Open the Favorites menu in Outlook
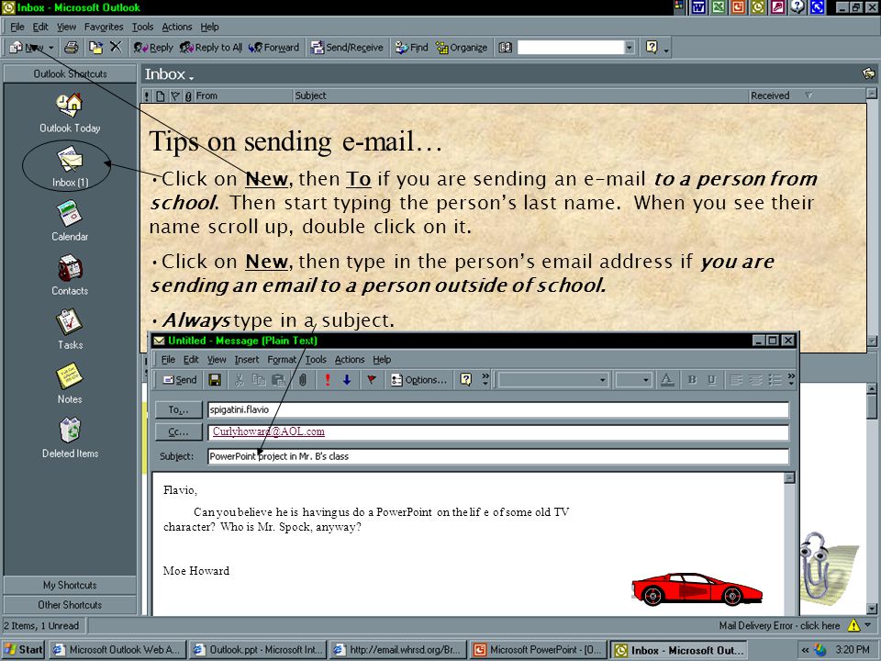 tap(104, 27)
